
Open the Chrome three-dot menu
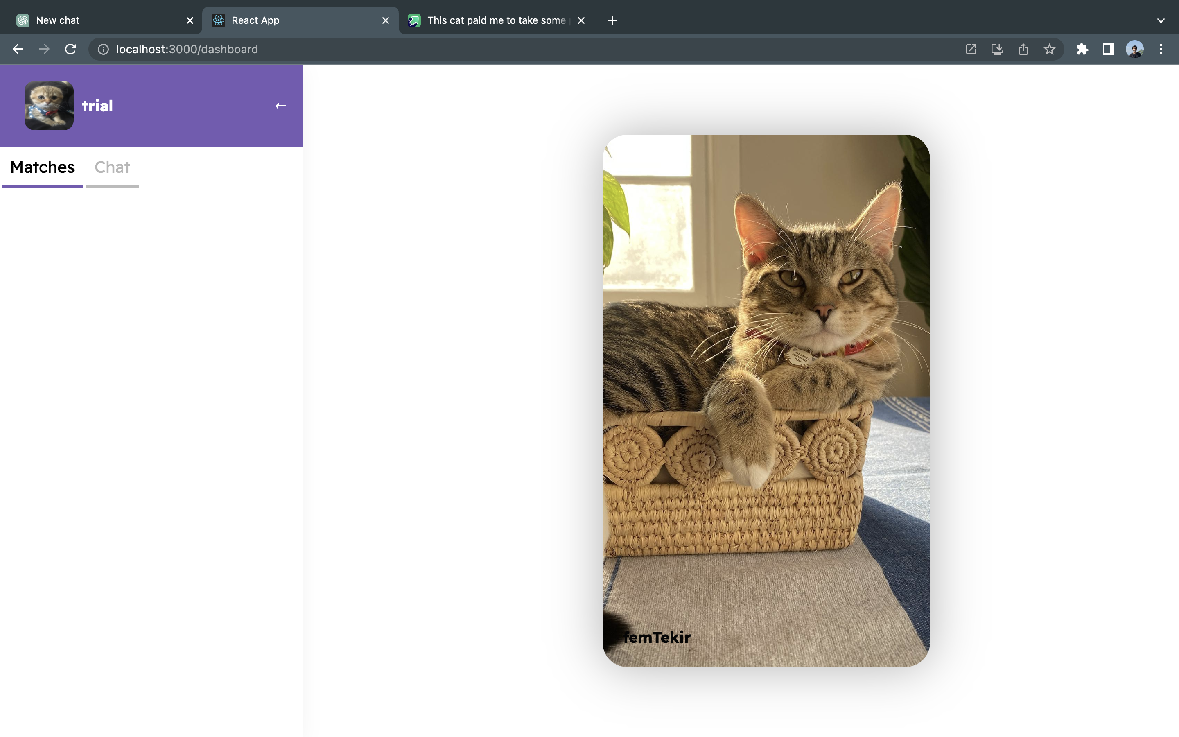(1161, 49)
